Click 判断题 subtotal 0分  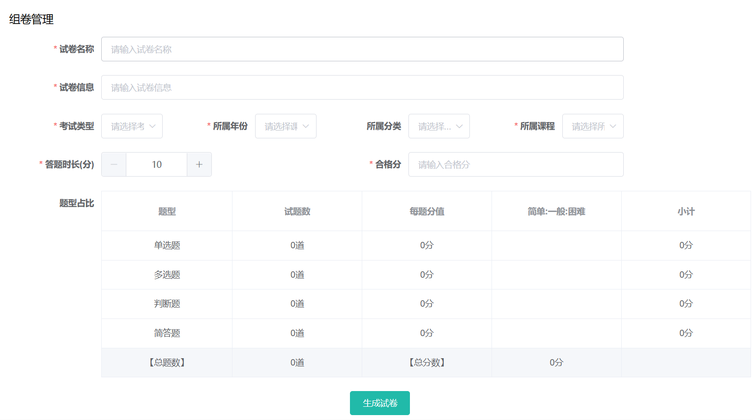coord(686,304)
